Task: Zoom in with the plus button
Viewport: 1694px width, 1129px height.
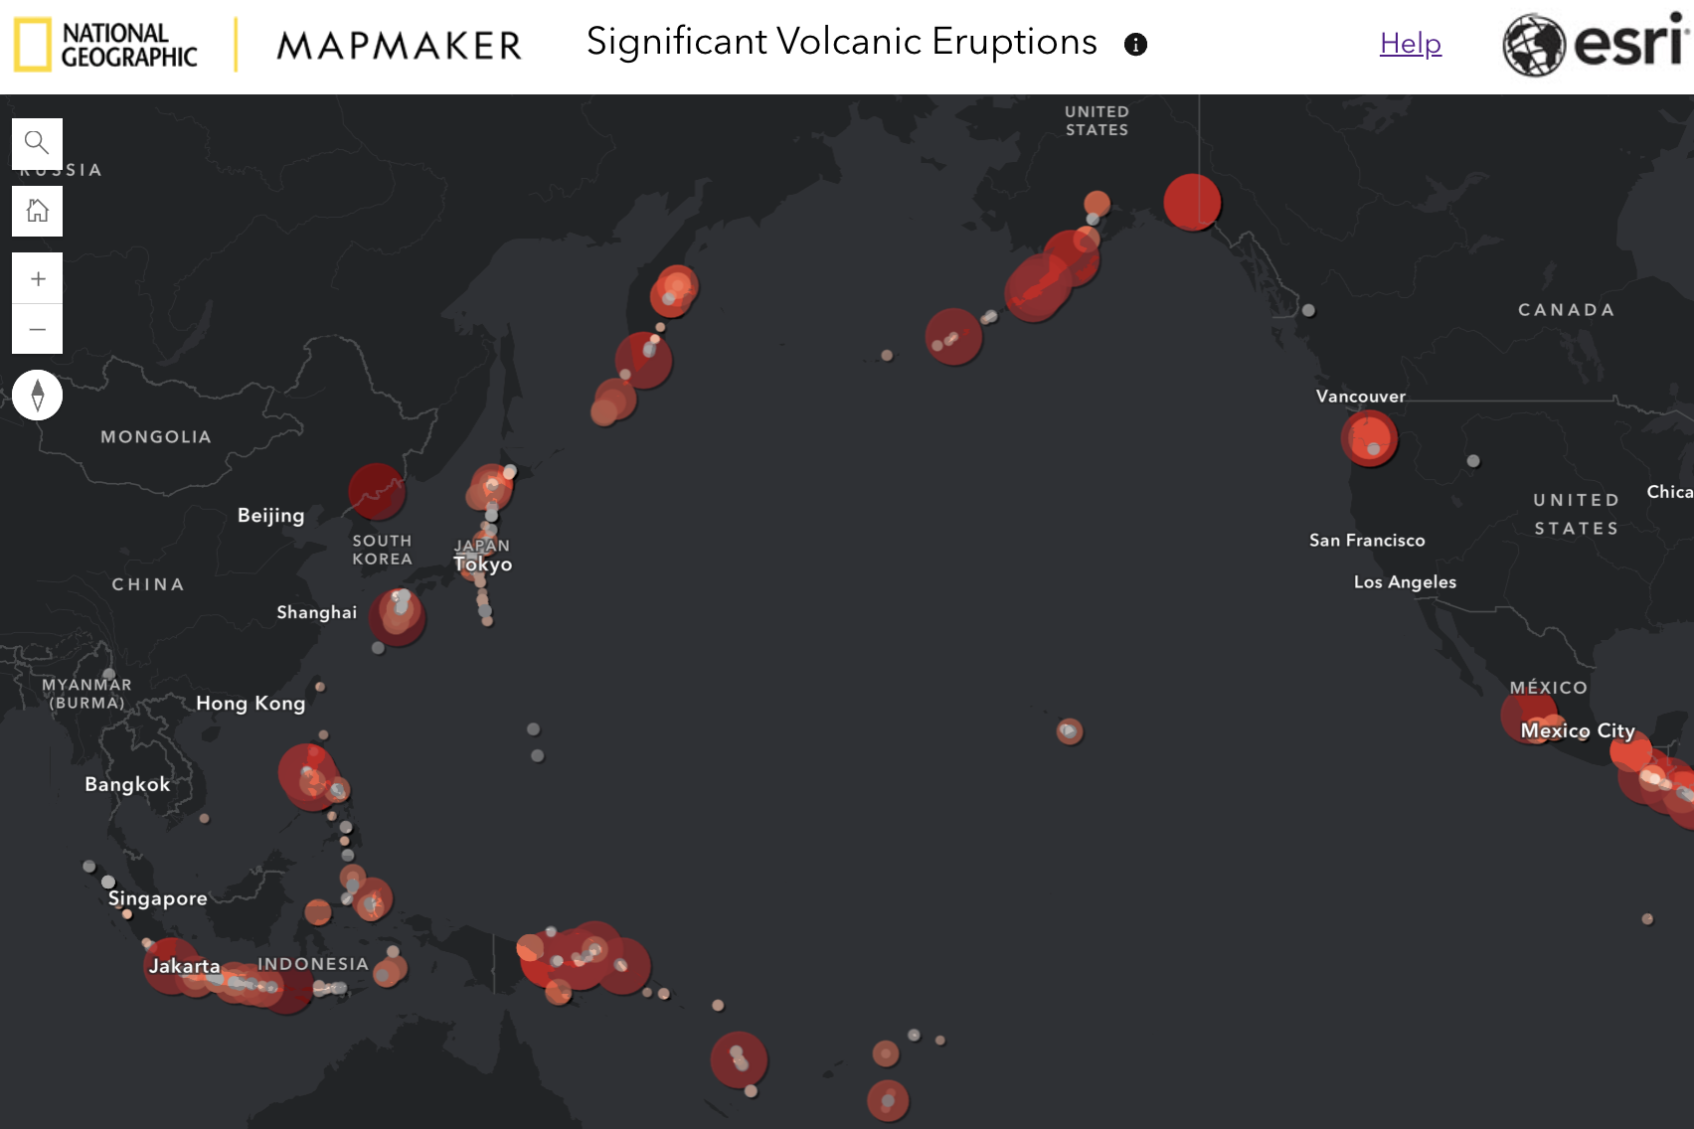Action: pyautogui.click(x=37, y=278)
